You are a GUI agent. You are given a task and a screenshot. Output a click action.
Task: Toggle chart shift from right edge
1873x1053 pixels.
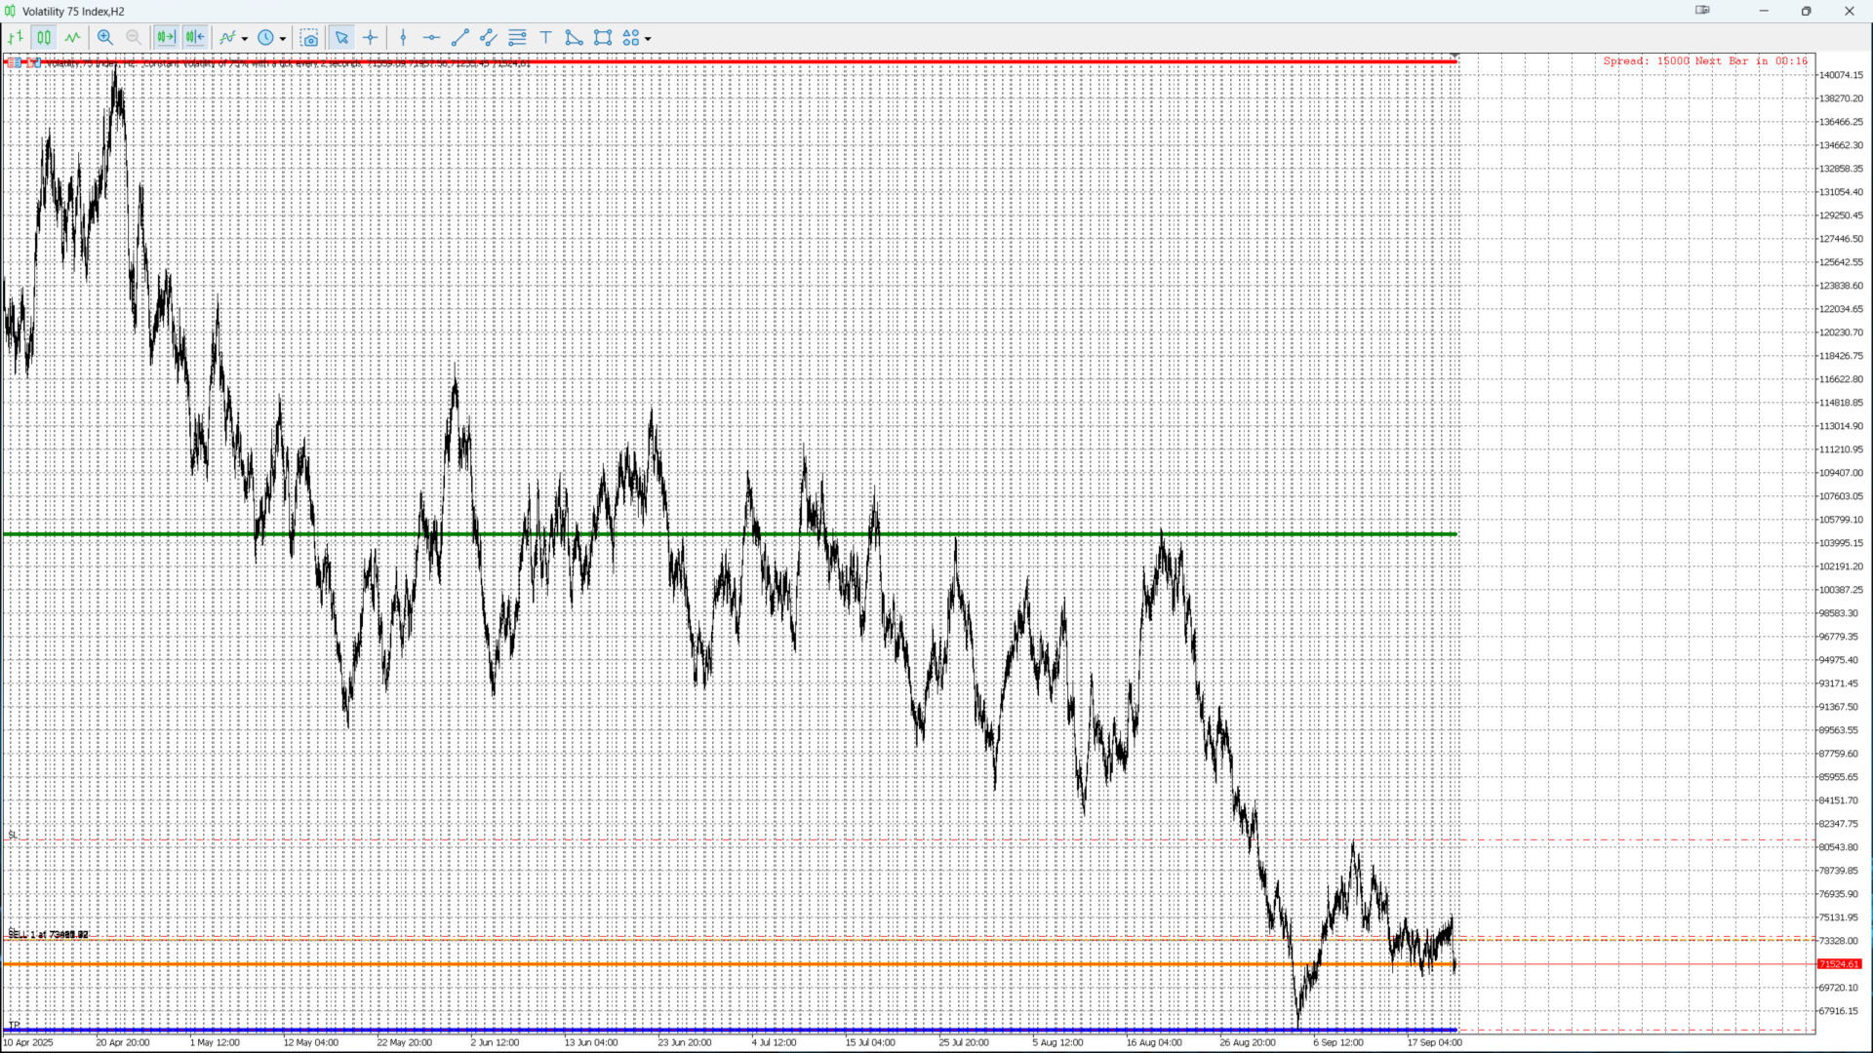[195, 37]
